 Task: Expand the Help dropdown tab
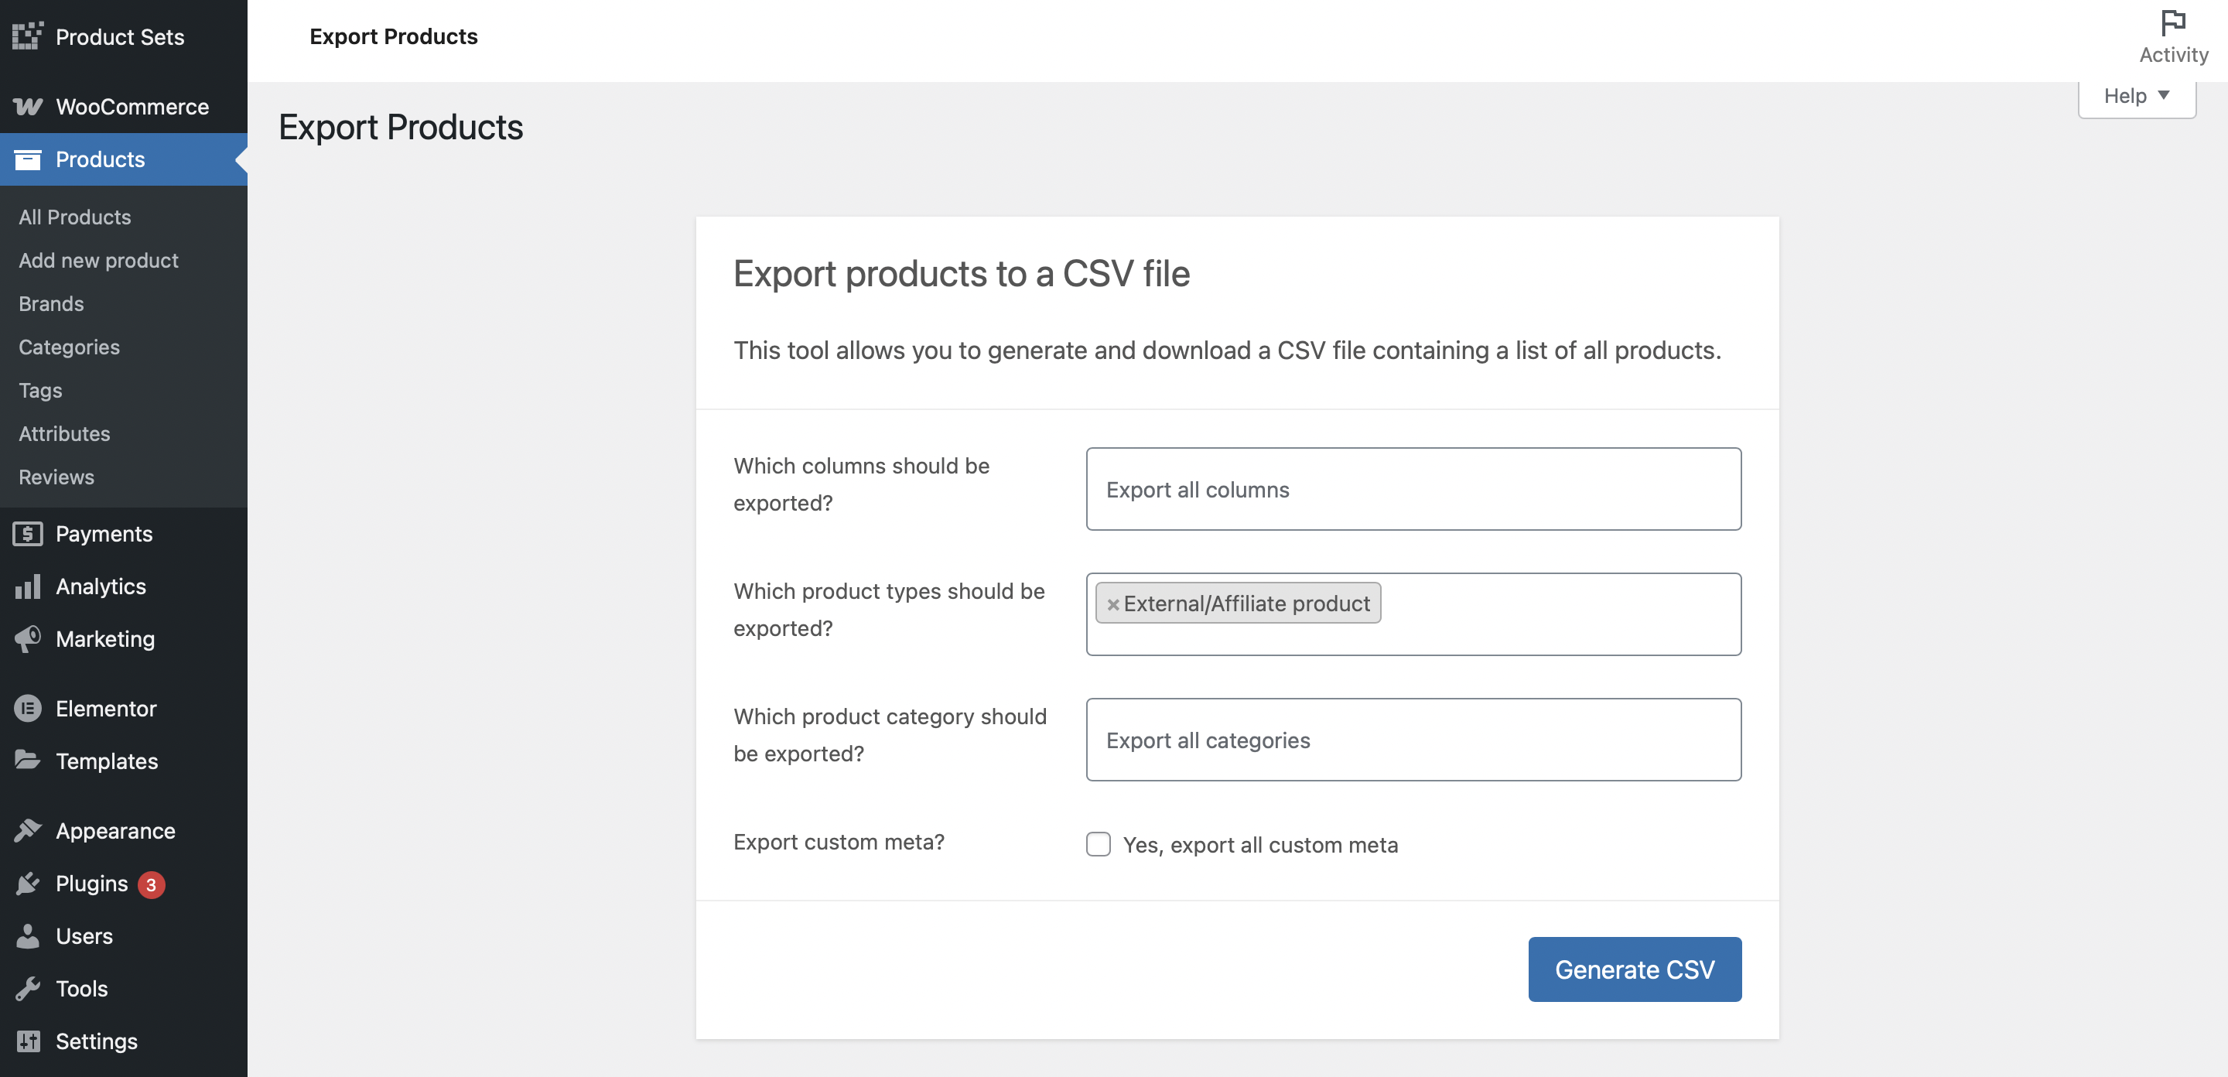2135,96
